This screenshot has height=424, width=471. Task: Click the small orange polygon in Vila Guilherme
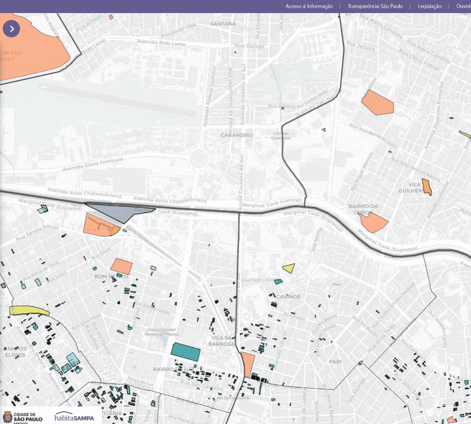pos(427,187)
